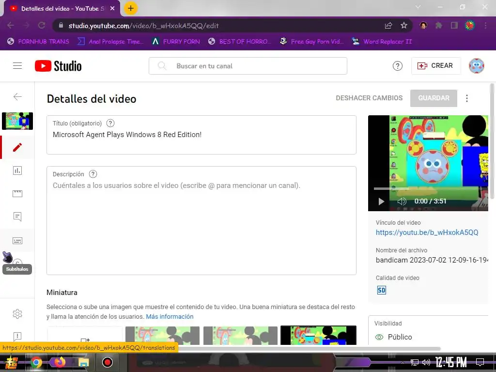Toggle the browser side panel icon
The width and height of the screenshot is (496, 372).
pyautogui.click(x=454, y=25)
